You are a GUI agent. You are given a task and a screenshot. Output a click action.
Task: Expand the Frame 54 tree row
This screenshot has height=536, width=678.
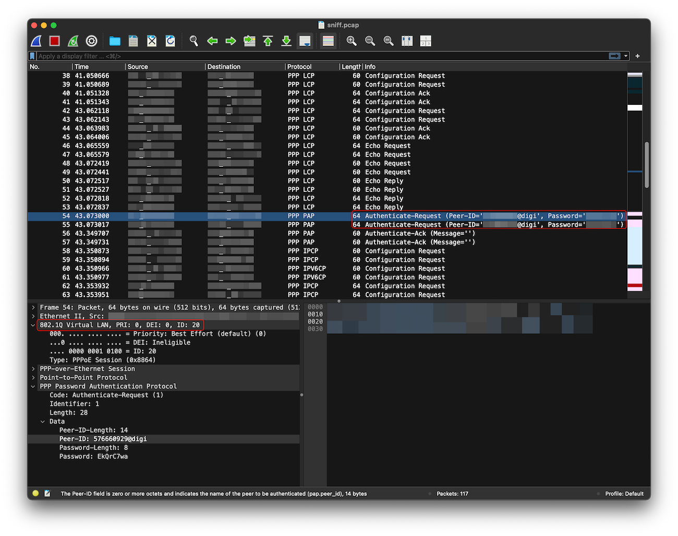(x=33, y=308)
